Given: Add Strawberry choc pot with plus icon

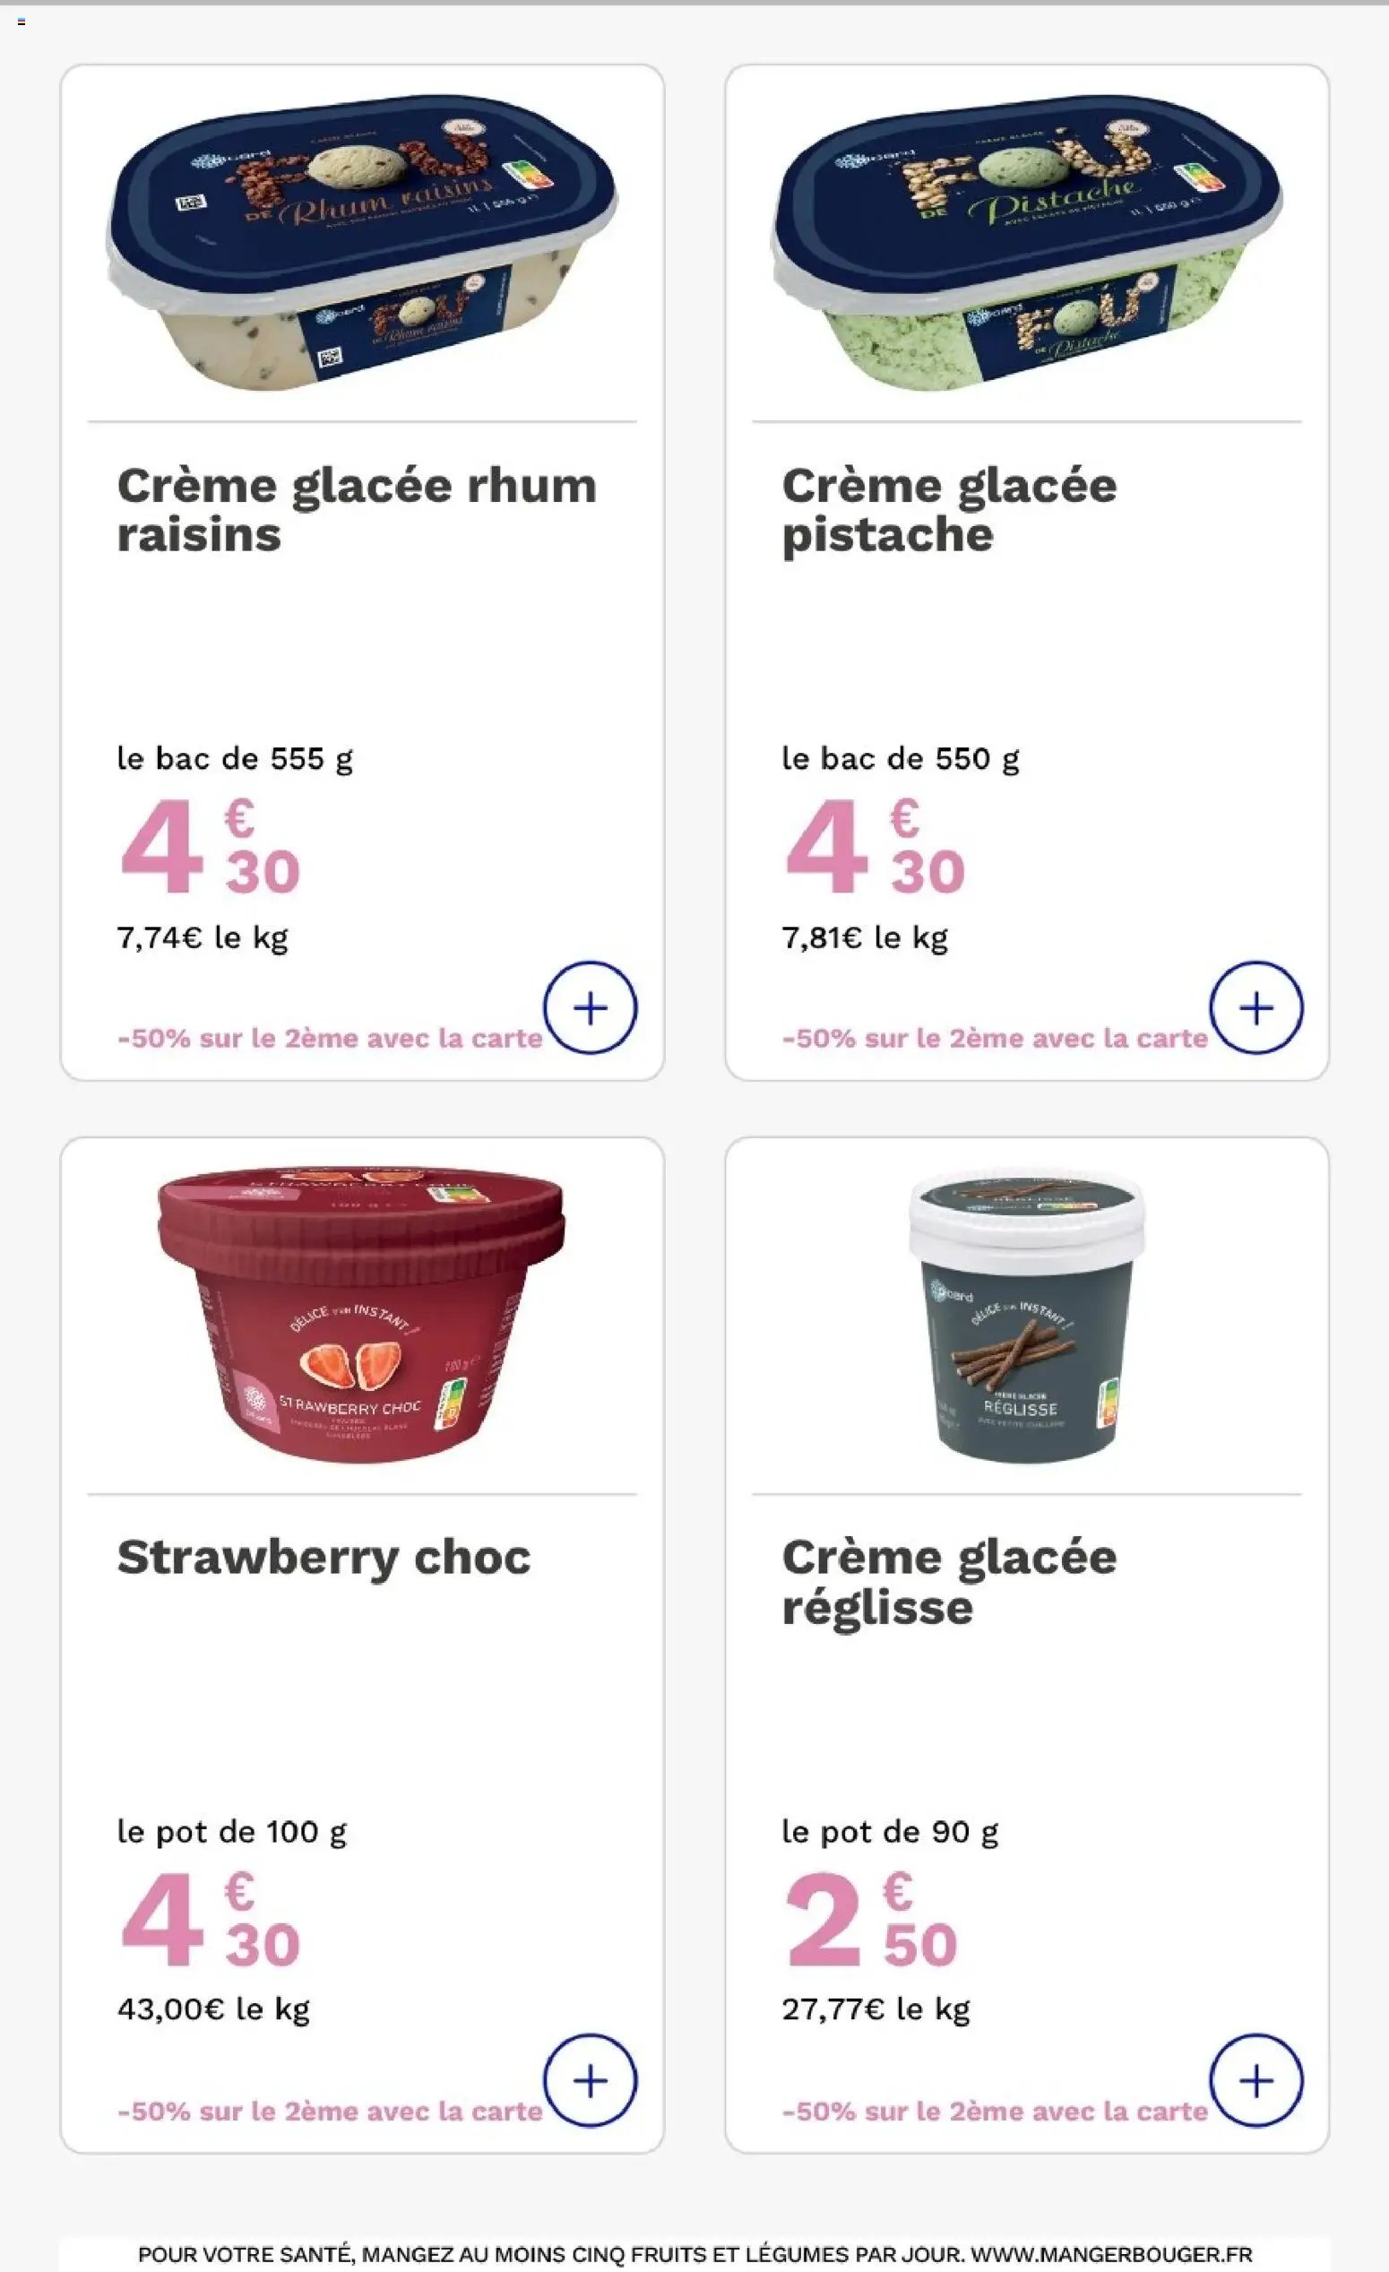Looking at the screenshot, I should point(590,2080).
